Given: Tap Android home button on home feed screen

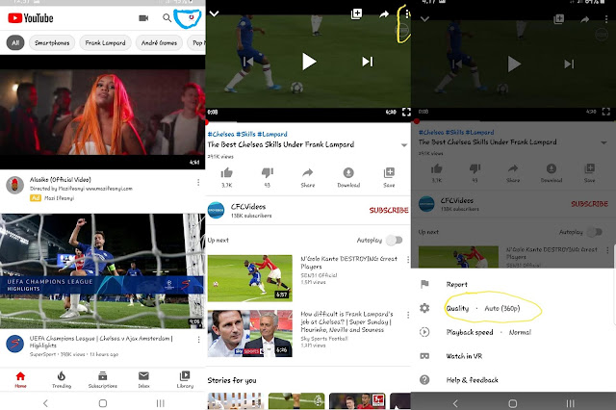Looking at the screenshot, I should pyautogui.click(x=103, y=403).
